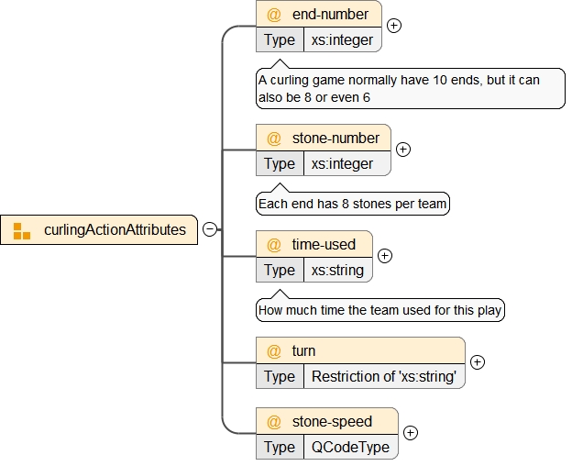Click the @ icon beside turn
The width and height of the screenshot is (572, 466).
(273, 351)
